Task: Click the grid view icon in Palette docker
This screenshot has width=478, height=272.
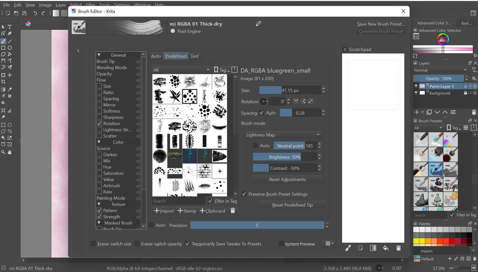Action: tap(469, 258)
